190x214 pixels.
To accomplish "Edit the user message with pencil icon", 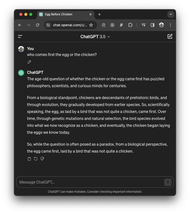I will [29, 62].
